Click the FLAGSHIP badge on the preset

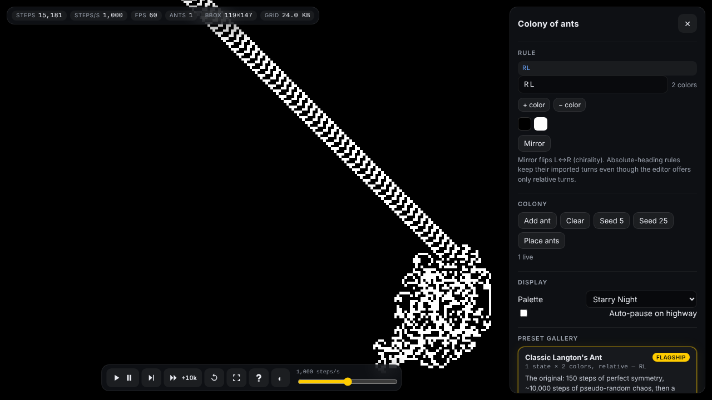pos(671,357)
